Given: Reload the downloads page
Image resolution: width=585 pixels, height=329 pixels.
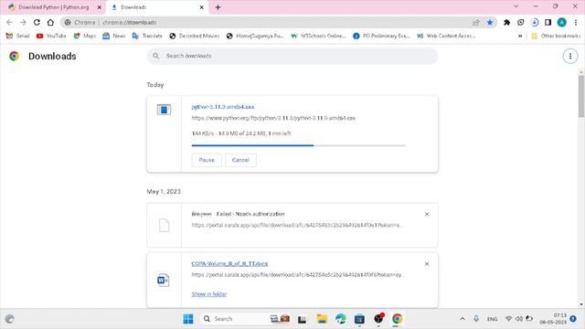Looking at the screenshot, I should click(x=37, y=22).
